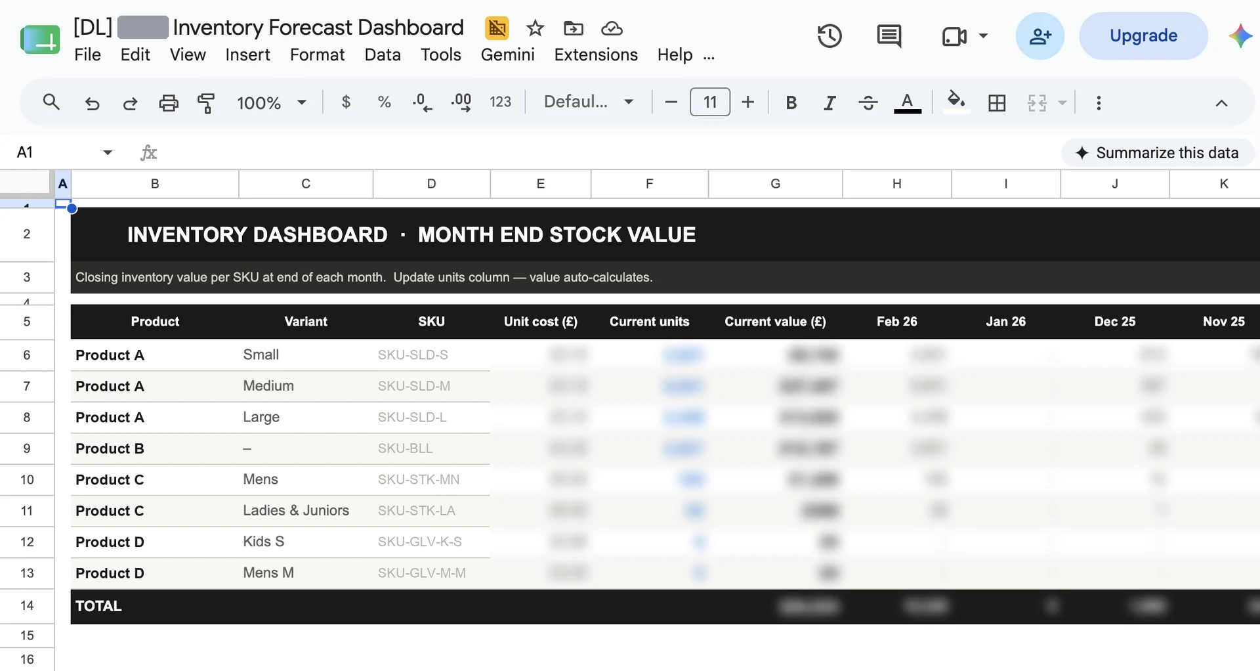Open the toolbar three-dot overflow menu
1260x671 pixels.
coord(1099,102)
